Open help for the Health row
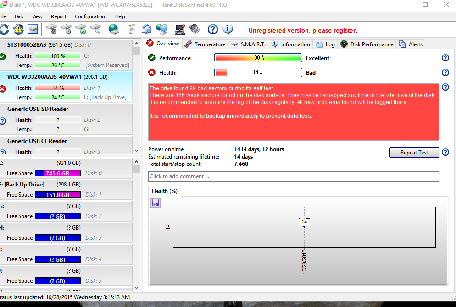 [445, 72]
